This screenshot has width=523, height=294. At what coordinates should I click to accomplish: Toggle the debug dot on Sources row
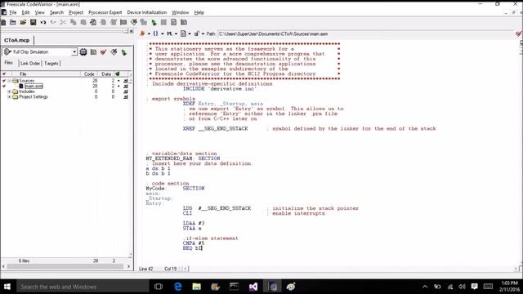(x=118, y=81)
